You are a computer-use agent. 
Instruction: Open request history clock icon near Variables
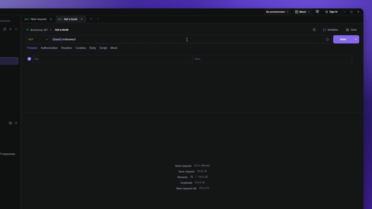tap(314, 30)
